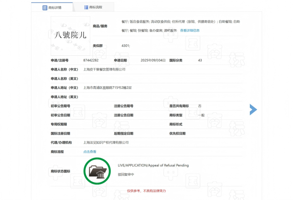Click the blue right arrow to go next
Image resolution: width=293 pixels, height=200 pixels.
[253, 109]
